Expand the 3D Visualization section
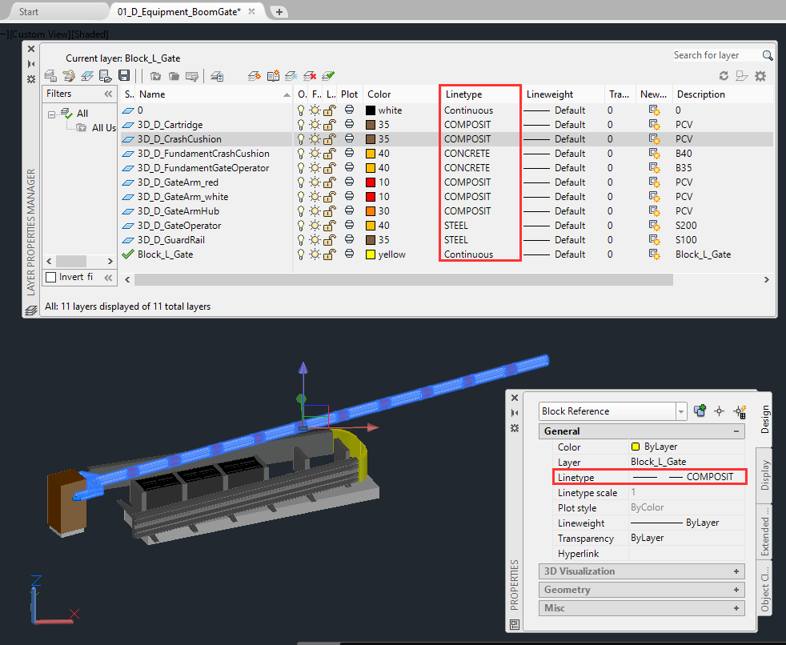Image resolution: width=786 pixels, height=645 pixels. [736, 571]
